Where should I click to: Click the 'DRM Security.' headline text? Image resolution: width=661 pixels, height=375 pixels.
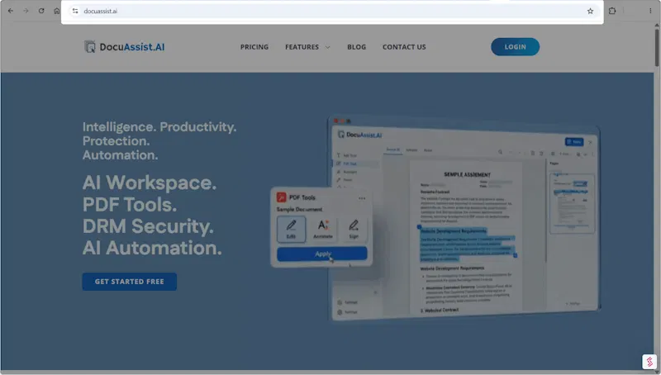coord(148,226)
